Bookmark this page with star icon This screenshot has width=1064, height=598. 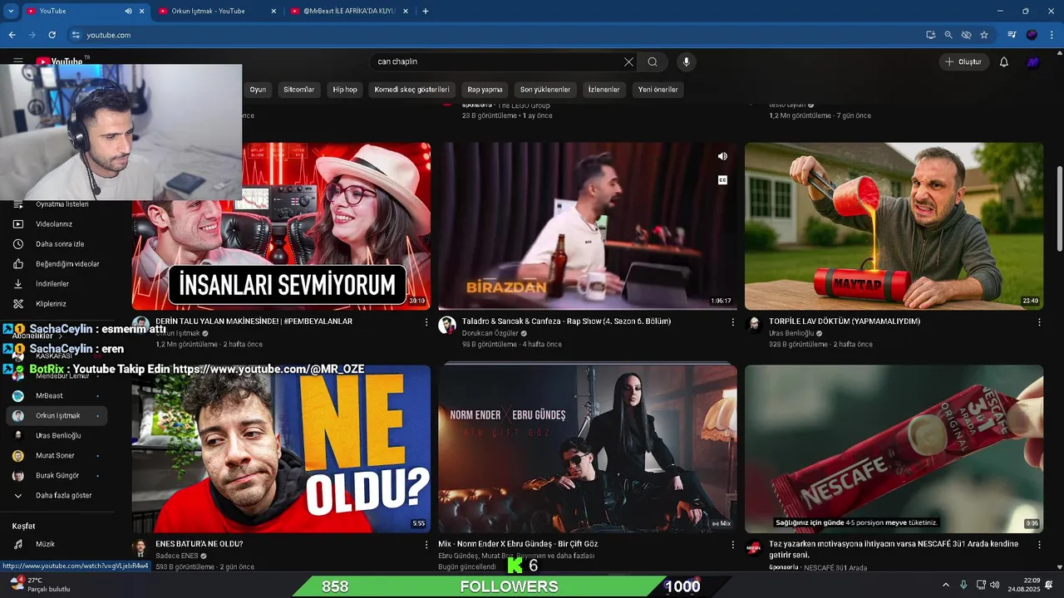(x=984, y=35)
